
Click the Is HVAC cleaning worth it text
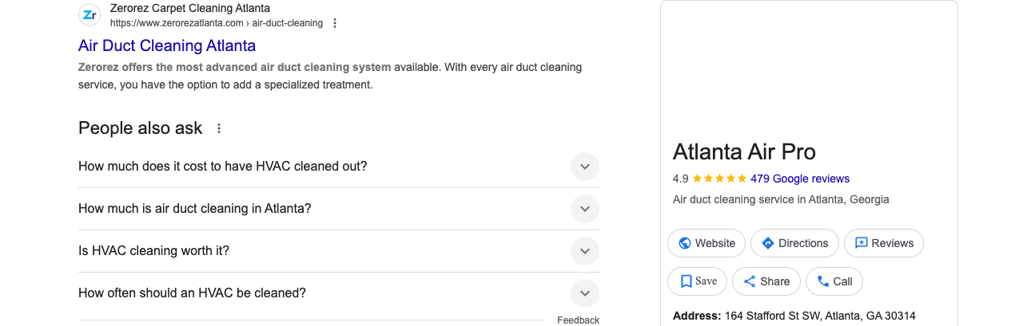click(x=153, y=251)
